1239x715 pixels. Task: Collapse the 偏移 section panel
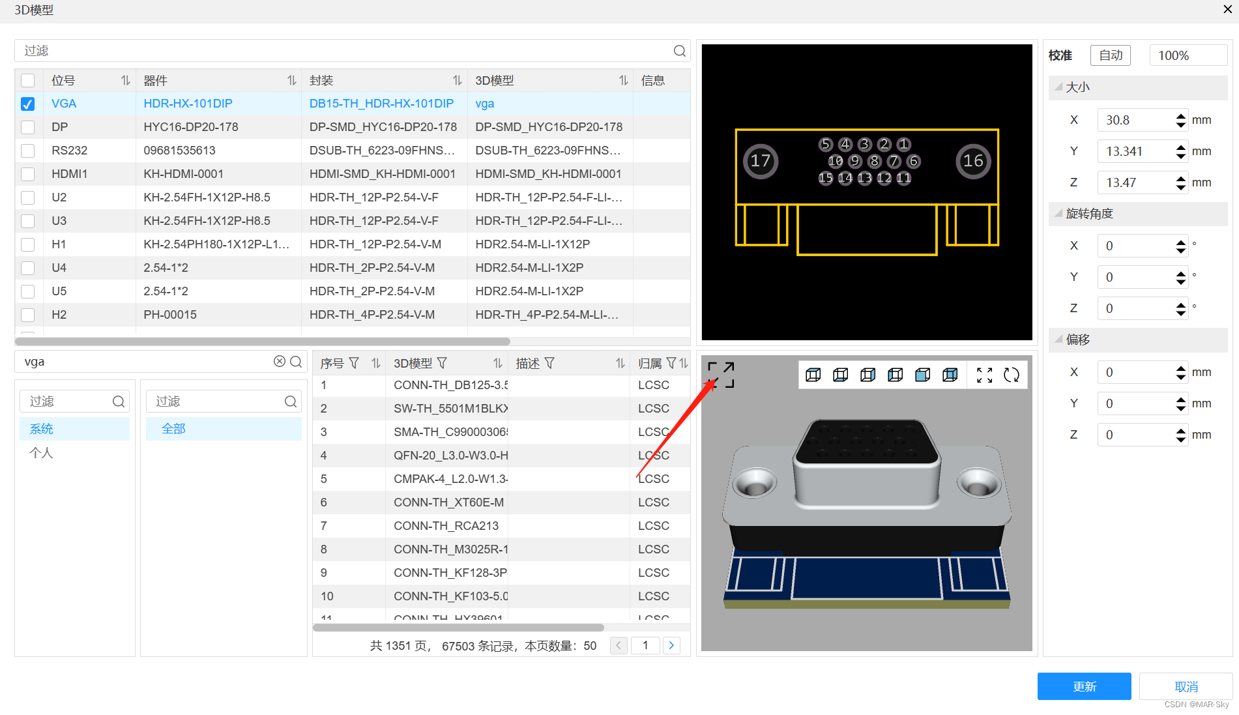tap(1058, 340)
